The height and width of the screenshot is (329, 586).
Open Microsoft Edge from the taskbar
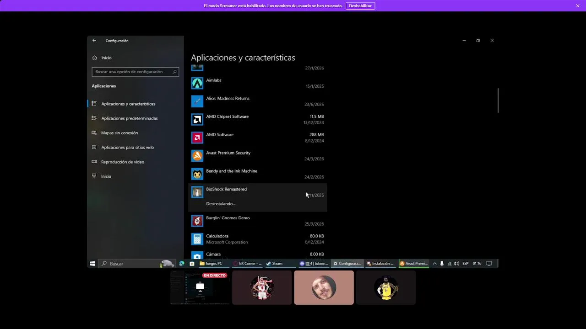coord(182,264)
